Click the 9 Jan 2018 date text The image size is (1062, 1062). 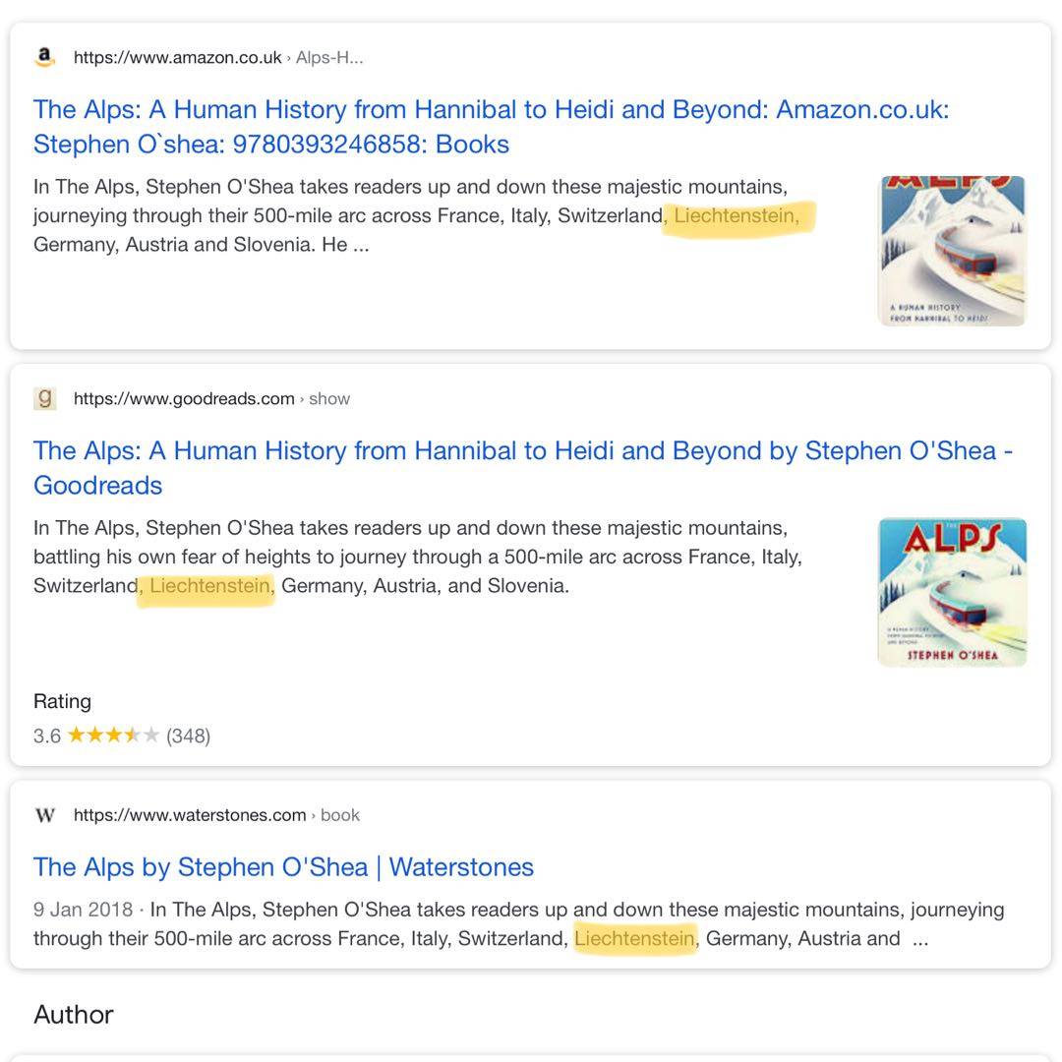pyautogui.click(x=83, y=910)
